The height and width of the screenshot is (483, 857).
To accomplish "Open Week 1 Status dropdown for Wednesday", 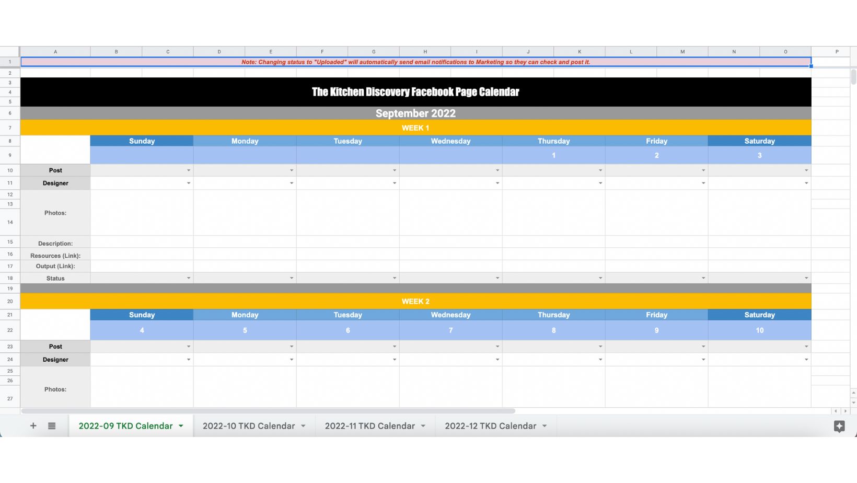I will 497,278.
